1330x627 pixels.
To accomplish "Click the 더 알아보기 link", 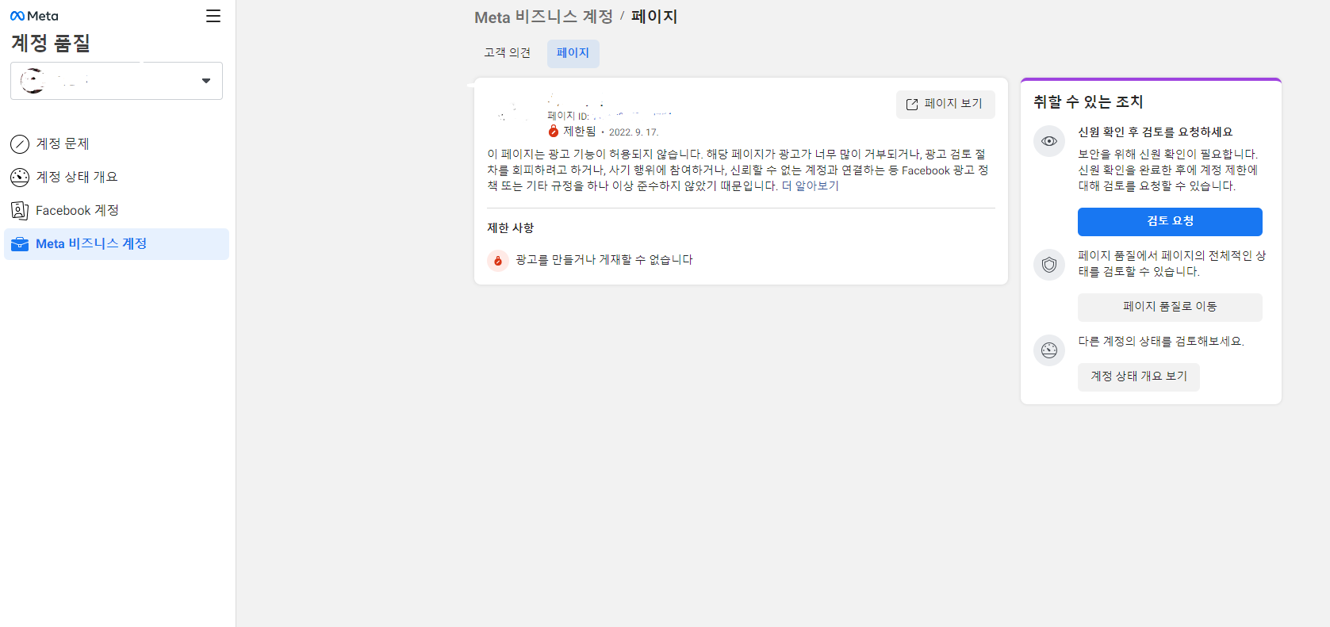I will 810,186.
